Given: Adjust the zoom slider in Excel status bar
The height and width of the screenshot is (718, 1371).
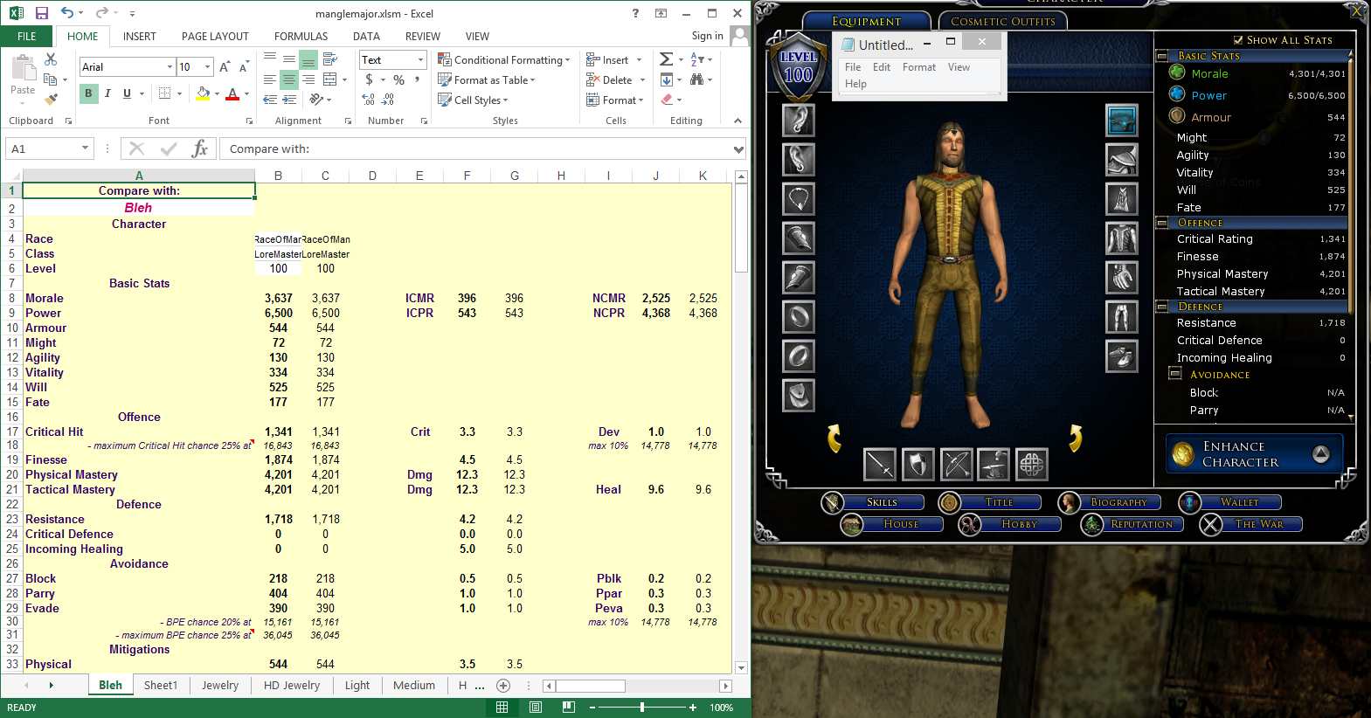Looking at the screenshot, I should click(642, 708).
